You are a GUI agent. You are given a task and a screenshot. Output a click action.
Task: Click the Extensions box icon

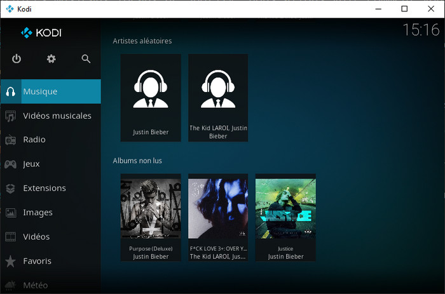pyautogui.click(x=11, y=188)
